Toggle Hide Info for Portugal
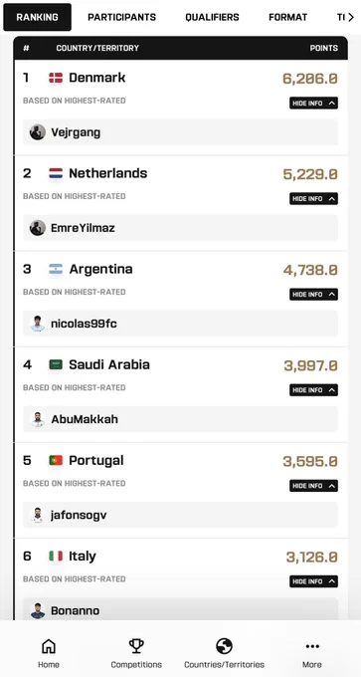 coord(313,486)
